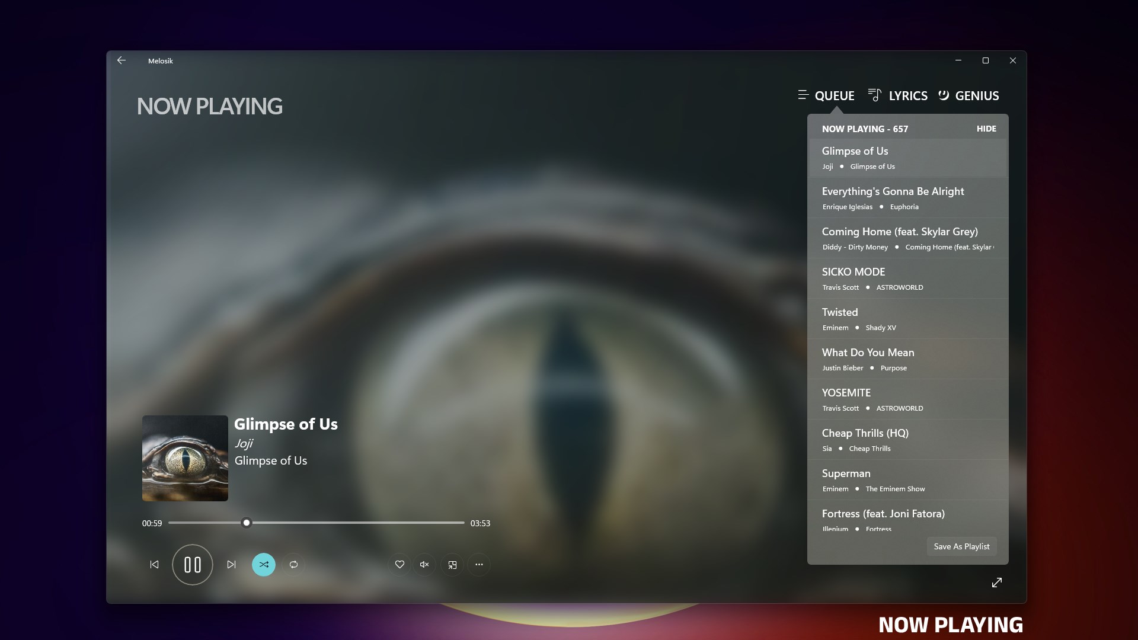This screenshot has height=640, width=1138.
Task: Click the Glimpse of Us album art thumbnail
Action: click(x=184, y=457)
